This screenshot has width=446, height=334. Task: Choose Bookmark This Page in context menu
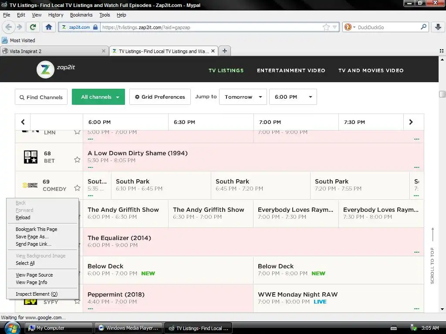coord(42,229)
